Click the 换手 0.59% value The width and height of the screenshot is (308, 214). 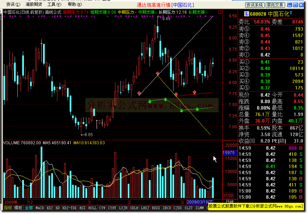[x=263, y=128]
